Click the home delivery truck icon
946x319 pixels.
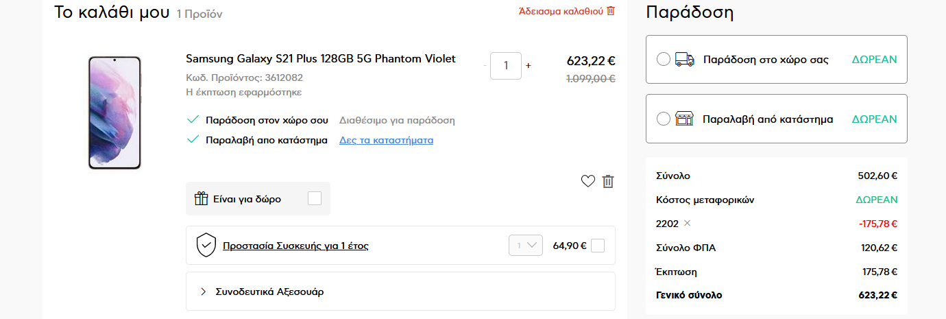tap(685, 60)
